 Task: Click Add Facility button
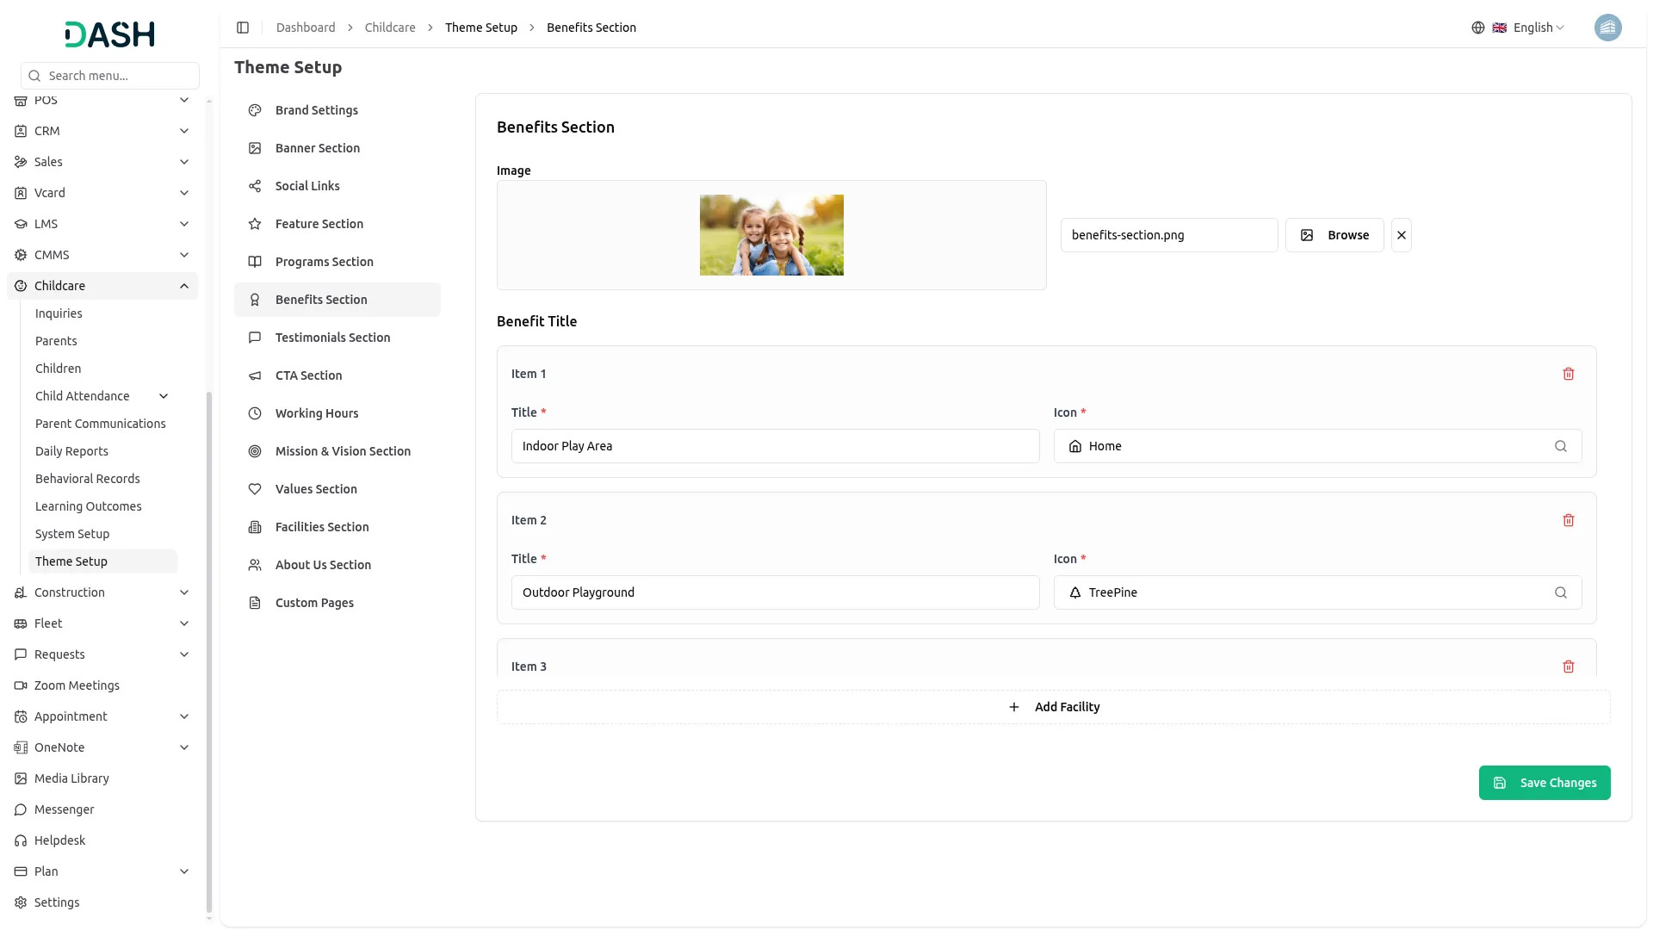pos(1053,707)
